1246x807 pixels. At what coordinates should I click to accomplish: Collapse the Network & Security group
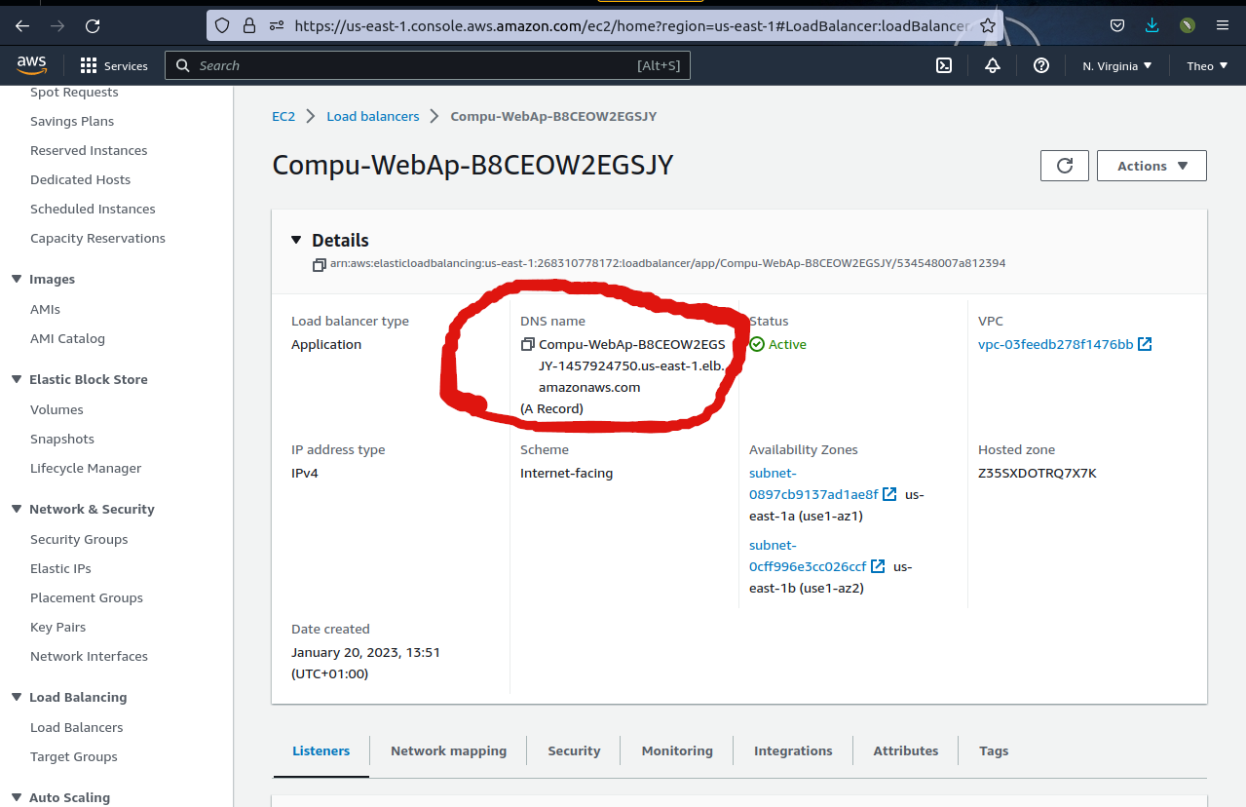(17, 509)
